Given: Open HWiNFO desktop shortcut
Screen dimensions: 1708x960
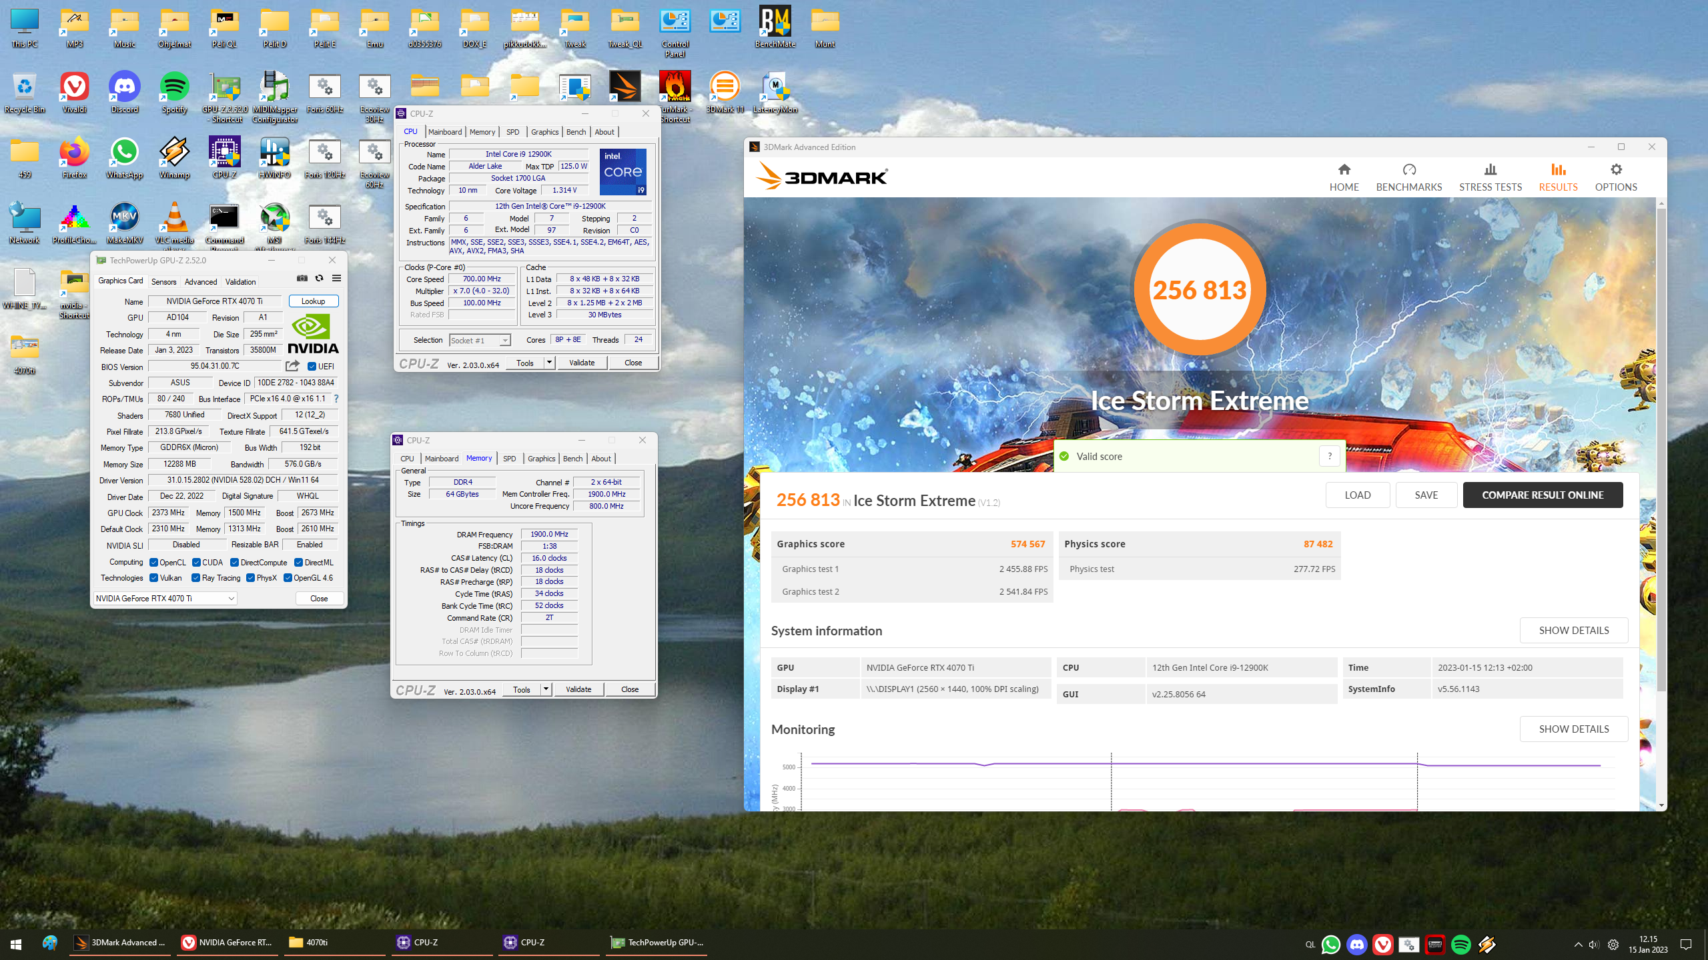Looking at the screenshot, I should click(x=275, y=159).
